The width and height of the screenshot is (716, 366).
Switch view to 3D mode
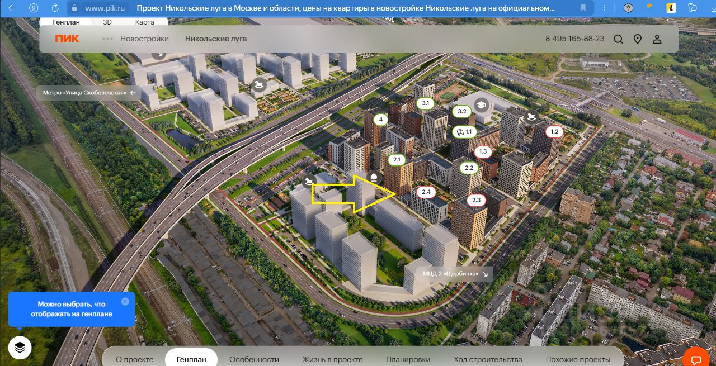[107, 22]
